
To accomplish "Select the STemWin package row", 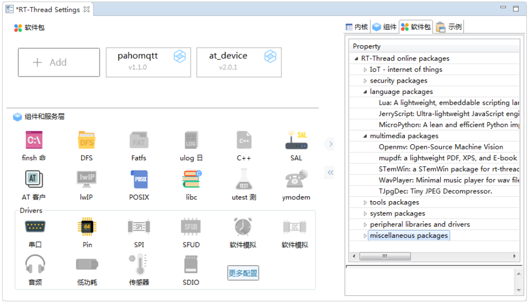I will point(435,169).
